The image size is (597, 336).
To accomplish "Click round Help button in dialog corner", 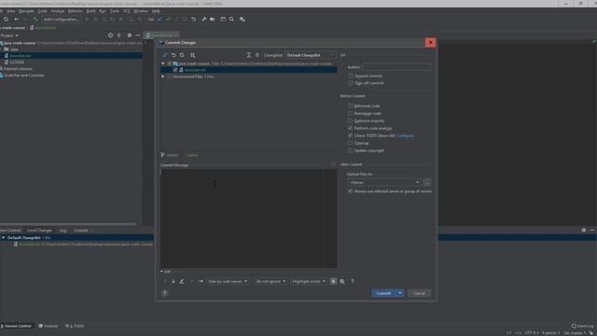I will 164,293.
